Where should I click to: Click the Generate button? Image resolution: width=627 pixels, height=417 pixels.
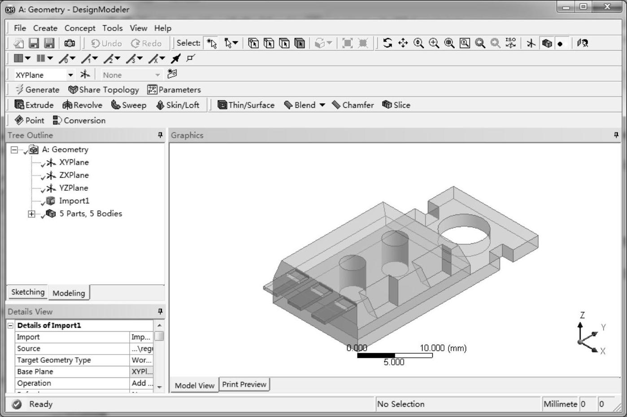[x=37, y=90]
